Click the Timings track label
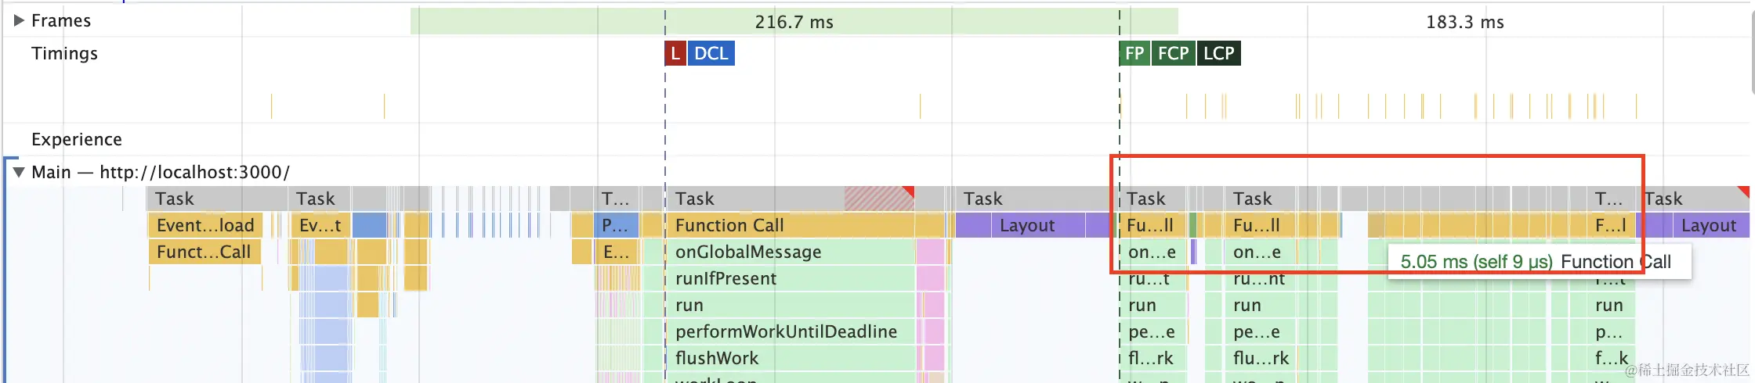Viewport: 1755px width, 383px height. tap(64, 53)
